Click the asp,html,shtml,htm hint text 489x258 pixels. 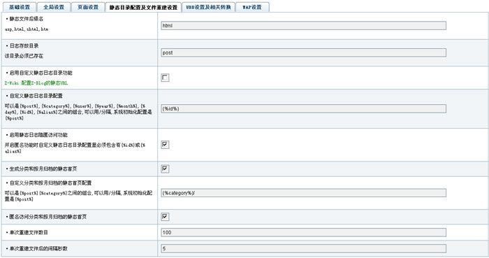pyautogui.click(x=27, y=29)
